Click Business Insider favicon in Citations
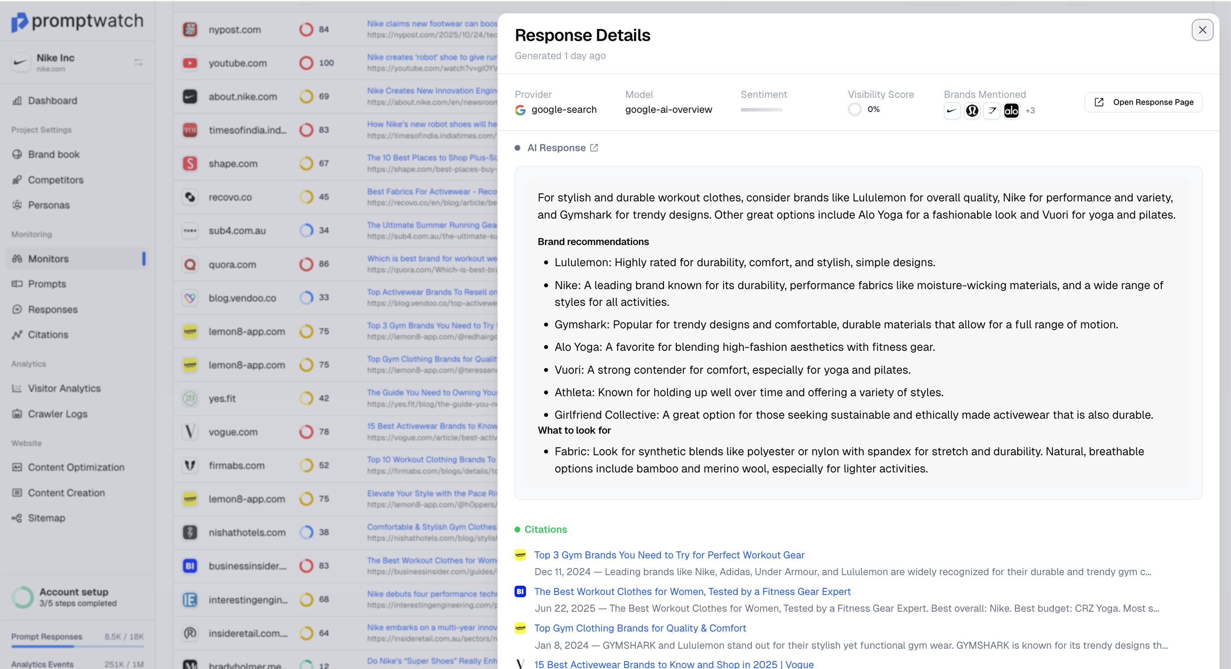 (x=520, y=591)
